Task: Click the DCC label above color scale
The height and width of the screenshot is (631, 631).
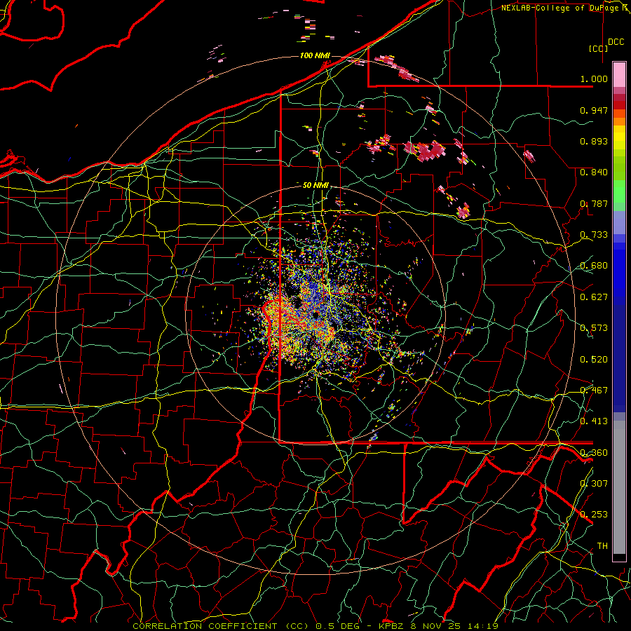Action: [x=616, y=42]
